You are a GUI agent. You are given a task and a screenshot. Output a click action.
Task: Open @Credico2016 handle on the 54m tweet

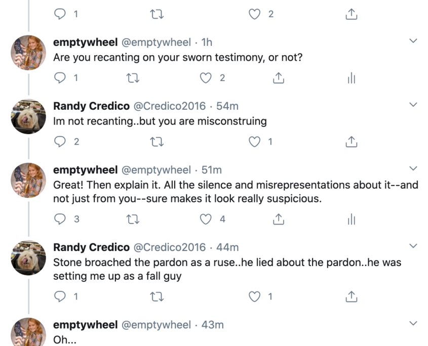169,106
